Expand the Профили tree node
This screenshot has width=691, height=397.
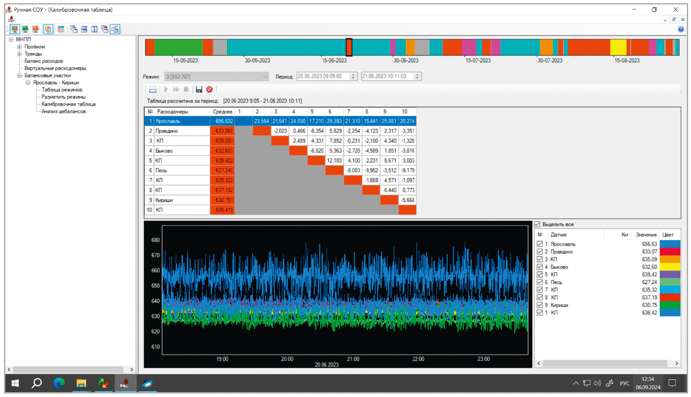(x=20, y=47)
